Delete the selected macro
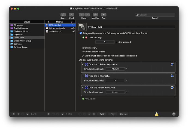The height and width of the screenshot is (129, 188). click(58, 114)
